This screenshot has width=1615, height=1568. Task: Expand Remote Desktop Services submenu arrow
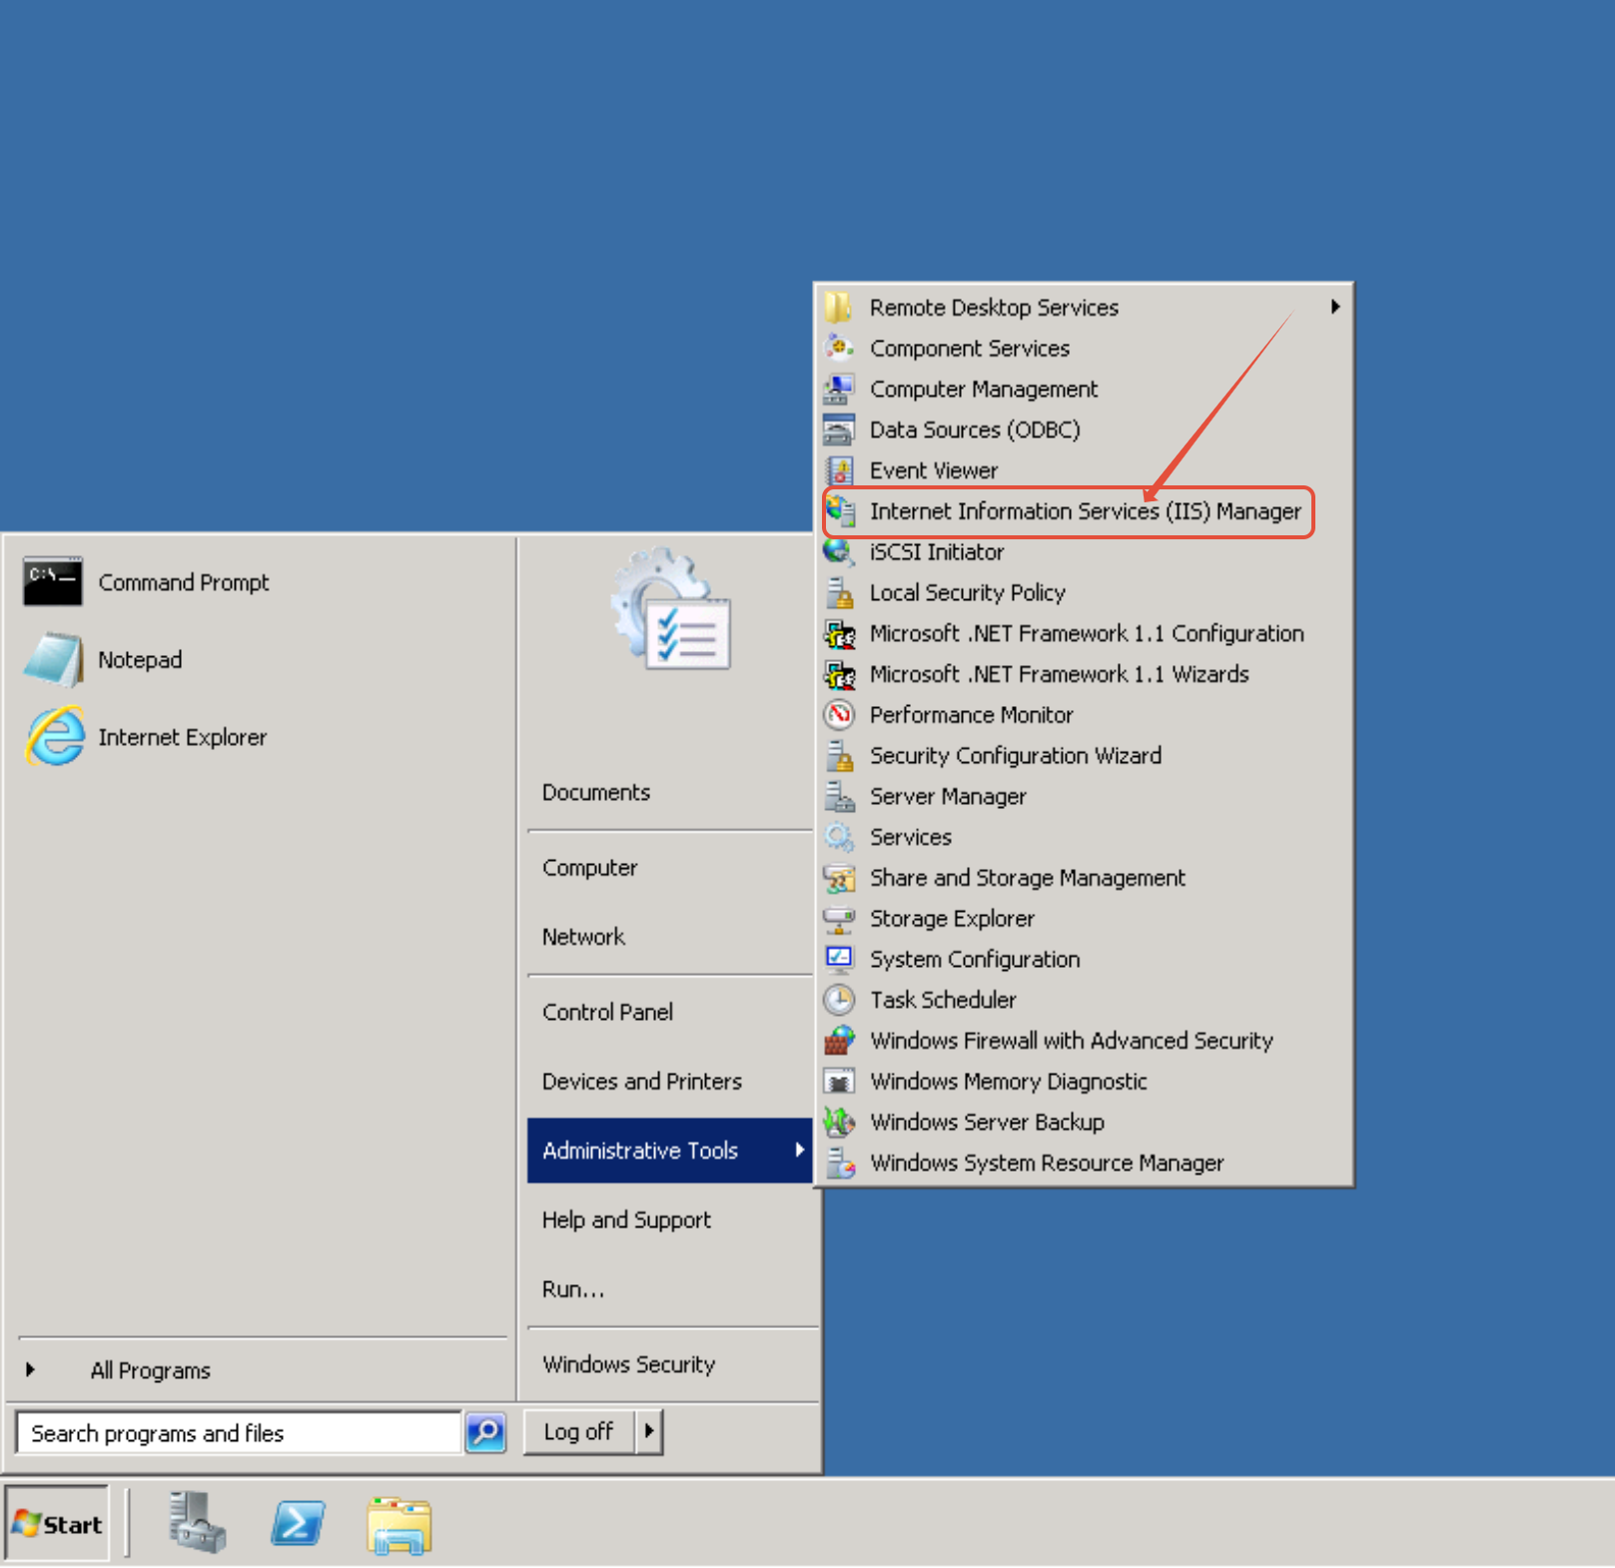(1335, 307)
